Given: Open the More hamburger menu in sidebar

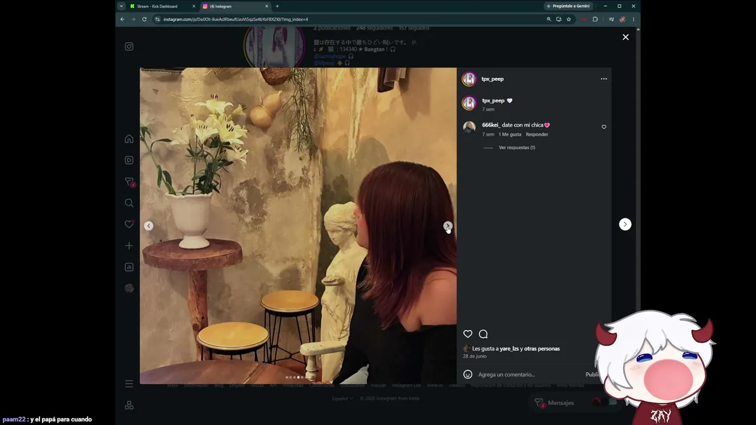Looking at the screenshot, I should [129, 384].
